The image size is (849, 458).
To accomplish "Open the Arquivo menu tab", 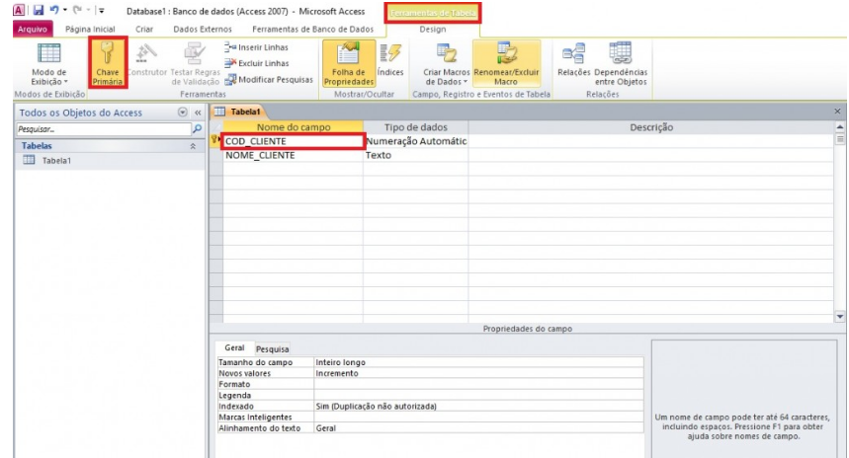I will click(32, 30).
